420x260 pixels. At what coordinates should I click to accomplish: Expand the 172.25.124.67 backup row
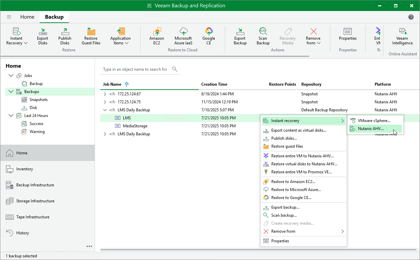[x=105, y=94]
